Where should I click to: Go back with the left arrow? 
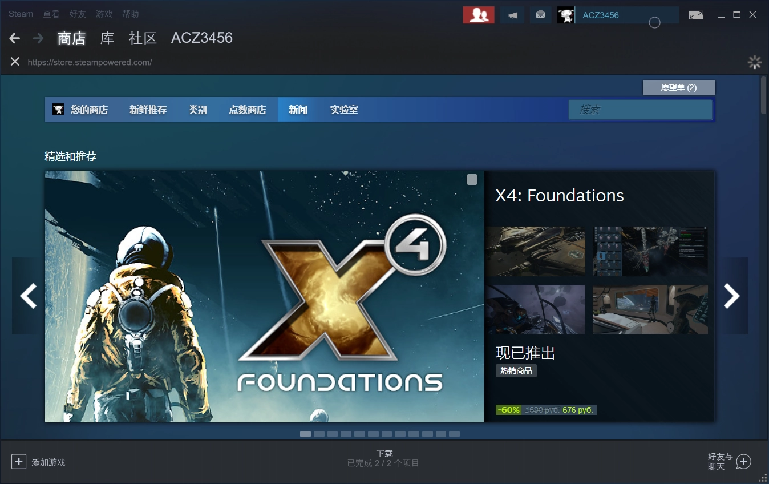click(15, 38)
